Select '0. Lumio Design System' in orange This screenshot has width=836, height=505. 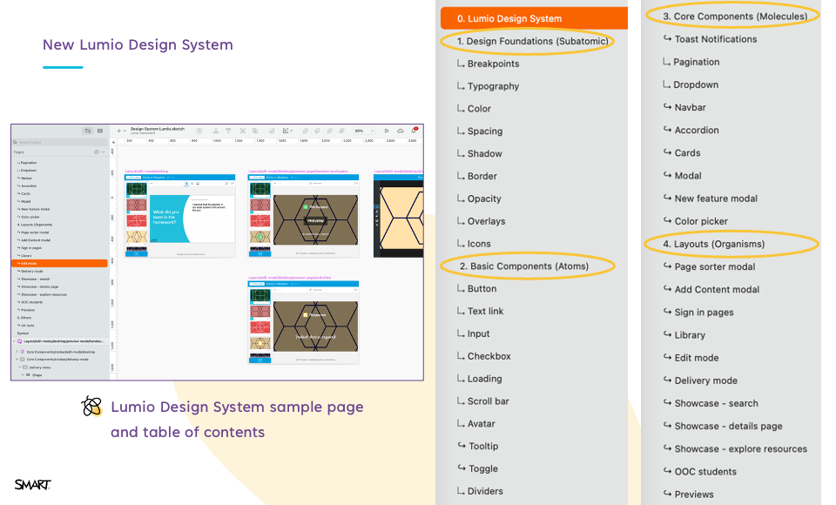click(534, 18)
